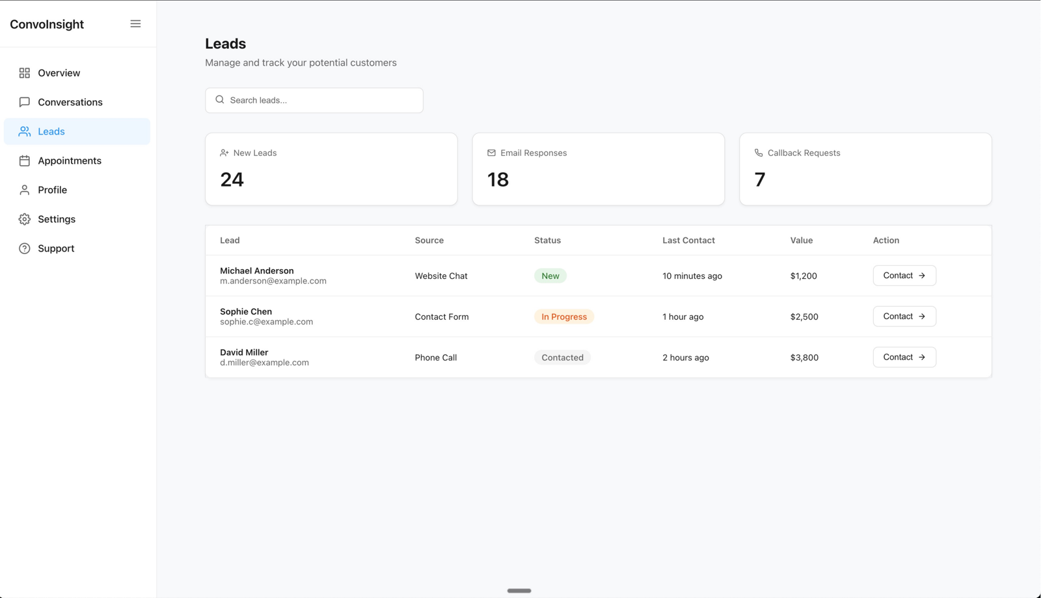Click the 10 minutes ago cell

point(692,276)
